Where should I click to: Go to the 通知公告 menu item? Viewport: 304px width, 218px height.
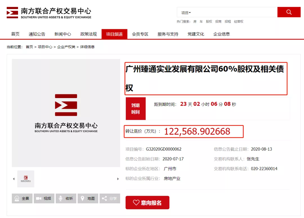click(x=37, y=34)
